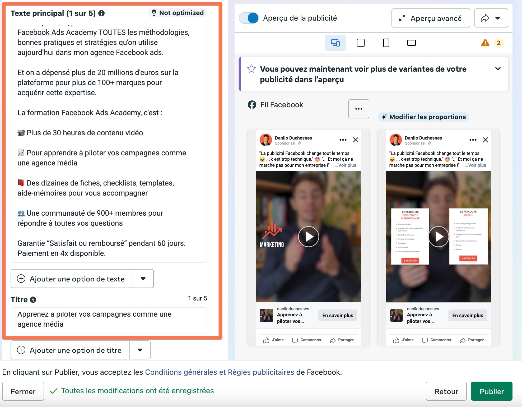Click the green Publier button
Screen dimensions: 522x407
492,391
